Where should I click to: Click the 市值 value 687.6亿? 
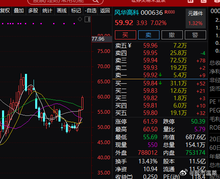click(x=195, y=137)
